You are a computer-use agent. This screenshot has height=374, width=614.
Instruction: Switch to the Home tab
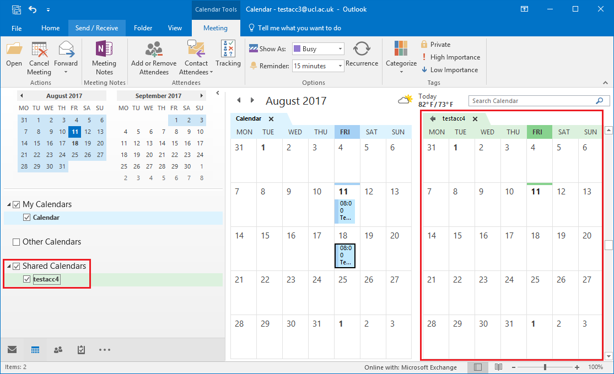(51, 28)
